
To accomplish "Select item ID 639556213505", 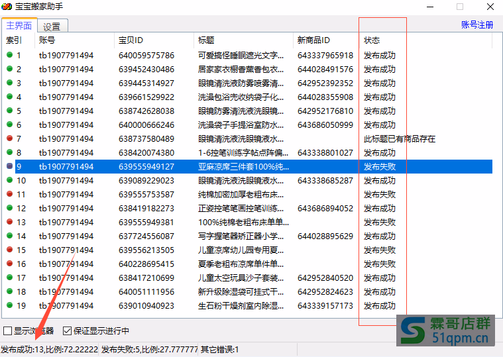I will (146, 250).
